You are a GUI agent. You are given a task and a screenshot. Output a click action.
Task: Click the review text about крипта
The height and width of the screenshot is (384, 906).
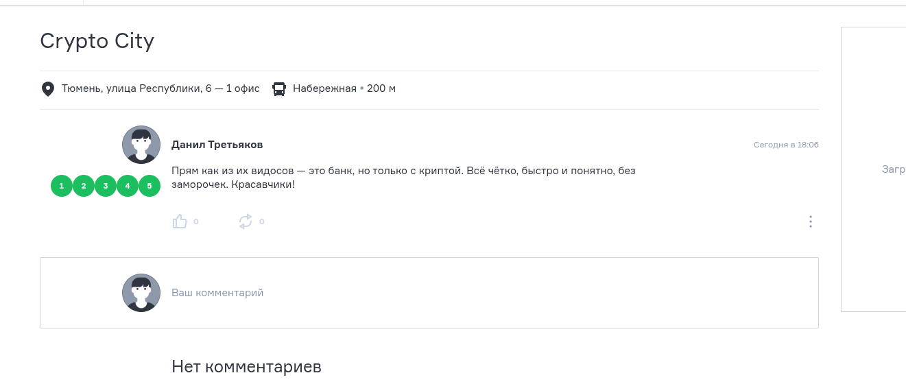point(403,178)
